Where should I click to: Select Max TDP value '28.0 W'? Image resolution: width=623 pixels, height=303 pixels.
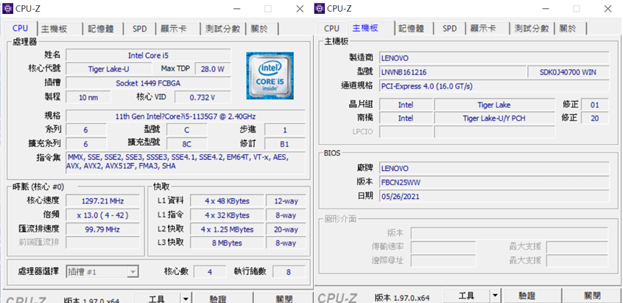click(x=213, y=69)
